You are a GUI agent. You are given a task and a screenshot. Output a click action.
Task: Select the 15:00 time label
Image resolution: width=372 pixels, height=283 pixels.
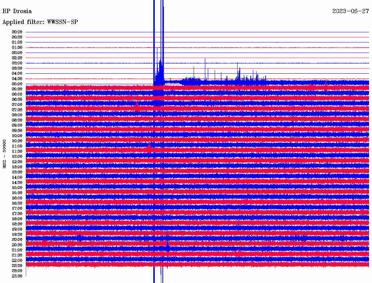(17, 188)
